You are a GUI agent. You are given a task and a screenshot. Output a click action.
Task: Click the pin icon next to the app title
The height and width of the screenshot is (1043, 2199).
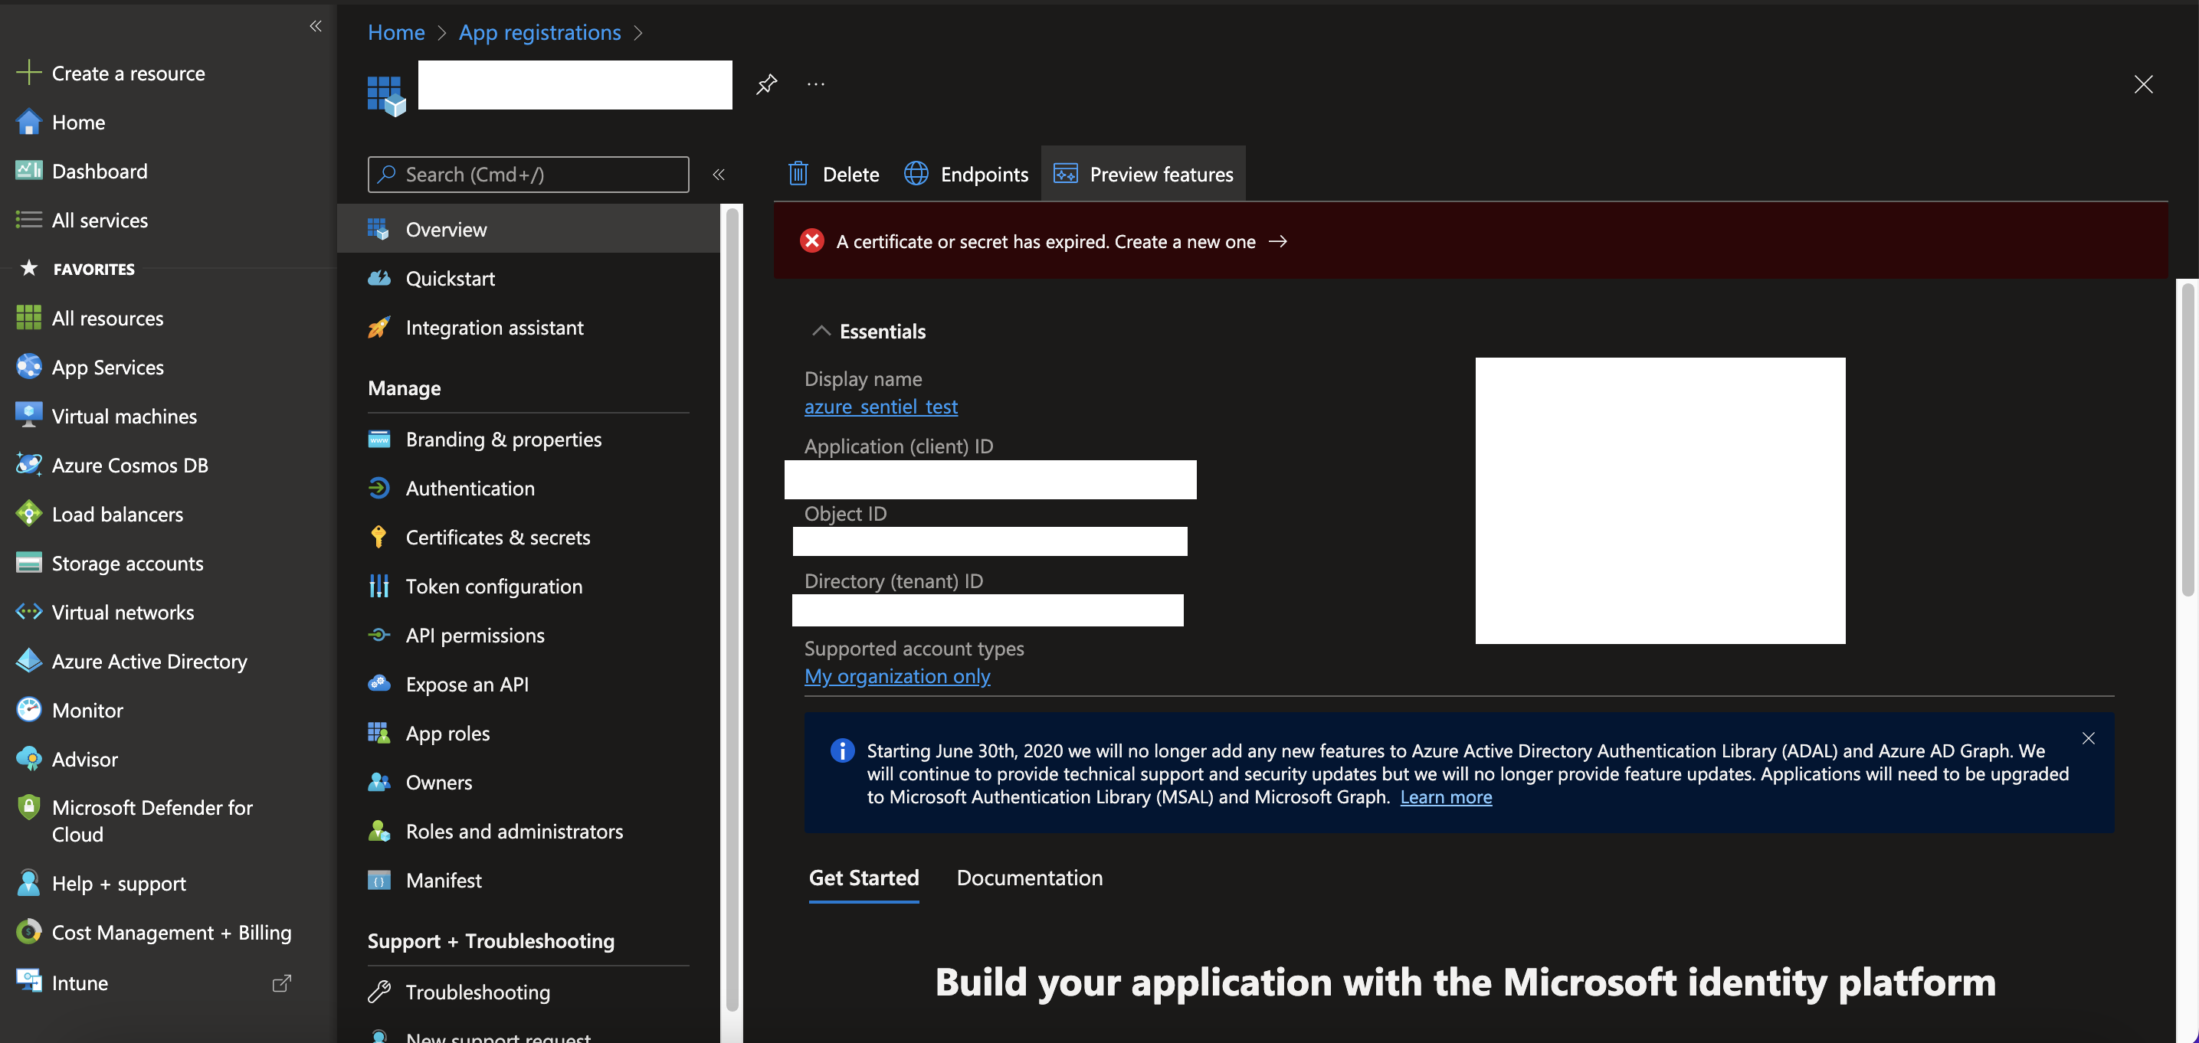(765, 83)
